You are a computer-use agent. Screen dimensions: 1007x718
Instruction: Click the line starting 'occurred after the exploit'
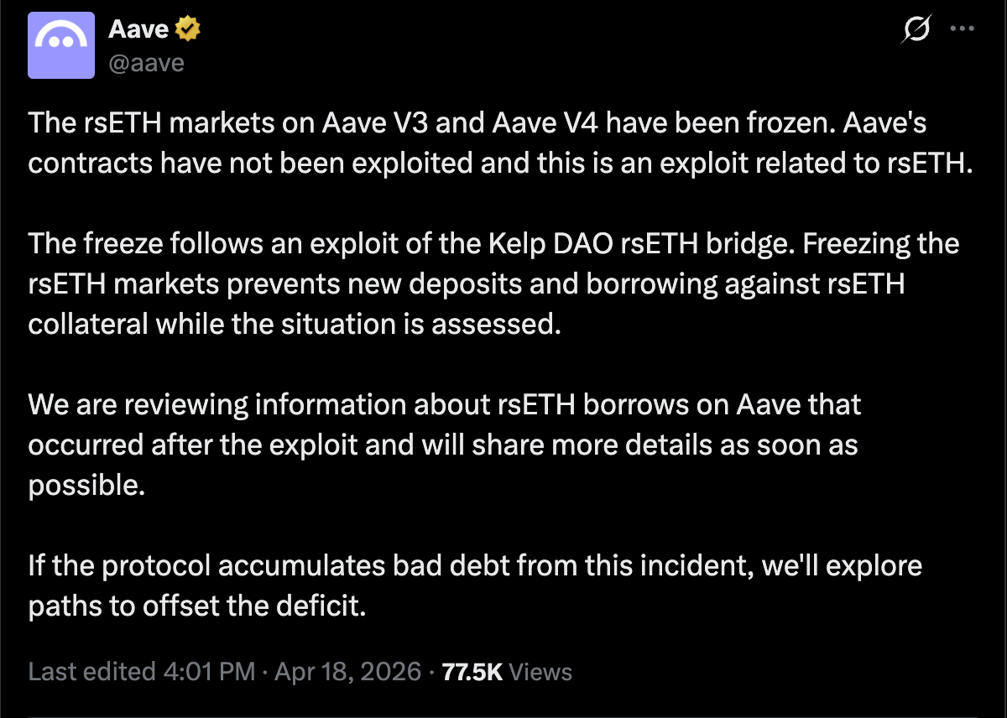pyautogui.click(x=443, y=445)
